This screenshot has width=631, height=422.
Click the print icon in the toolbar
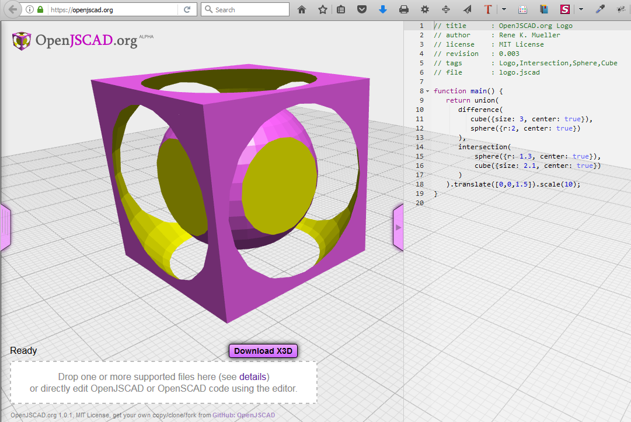(x=403, y=9)
